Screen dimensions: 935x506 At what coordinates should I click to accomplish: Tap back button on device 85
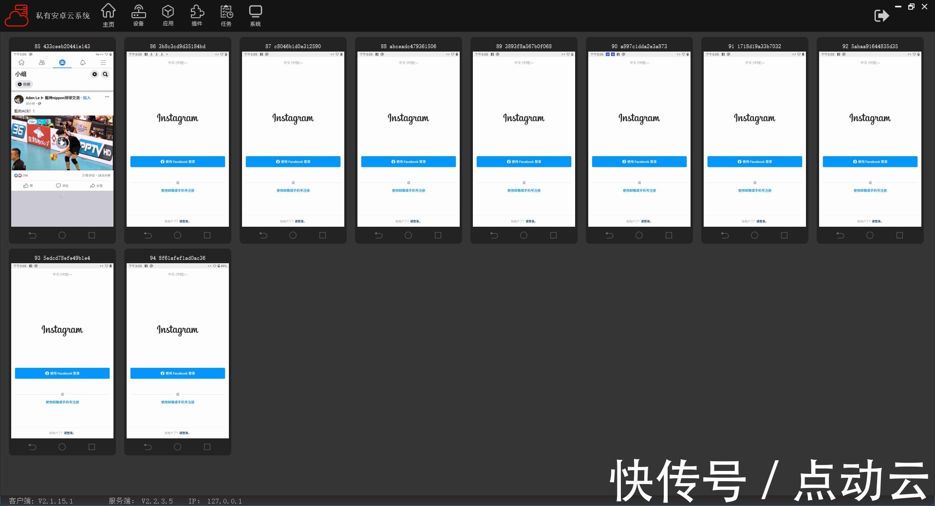coord(33,235)
